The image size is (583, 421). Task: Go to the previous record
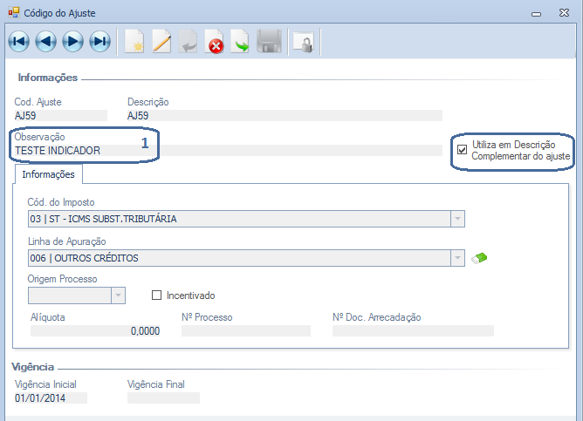[x=46, y=41]
